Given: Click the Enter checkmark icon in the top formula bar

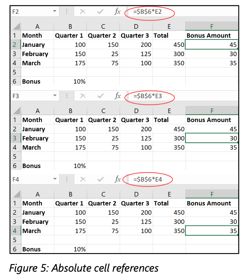Looking at the screenshot, I should (x=100, y=12).
